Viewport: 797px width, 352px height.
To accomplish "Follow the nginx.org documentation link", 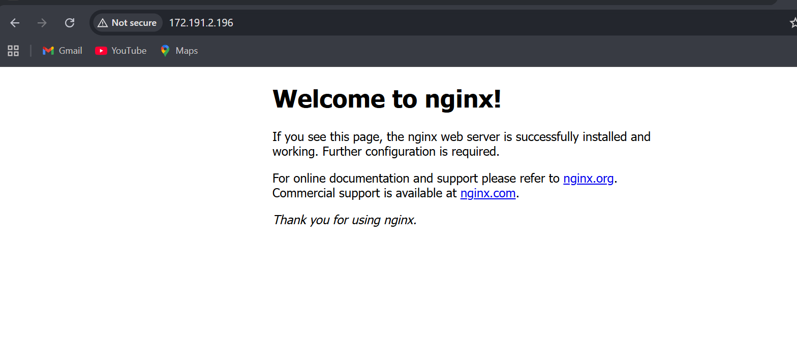I will coord(588,179).
